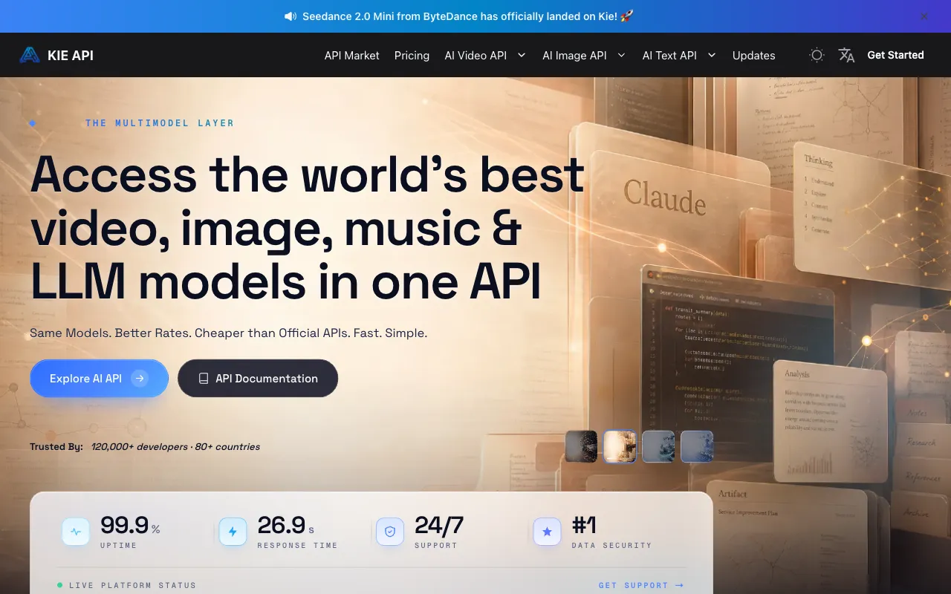The height and width of the screenshot is (594, 951).
Task: Open the Updates menu item
Action: pyautogui.click(x=753, y=56)
